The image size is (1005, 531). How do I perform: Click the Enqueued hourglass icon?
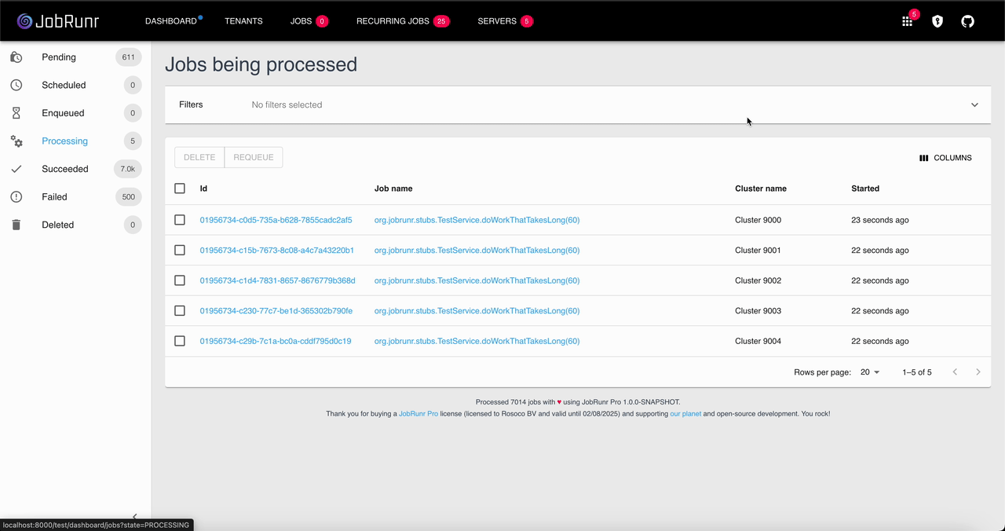click(x=16, y=113)
